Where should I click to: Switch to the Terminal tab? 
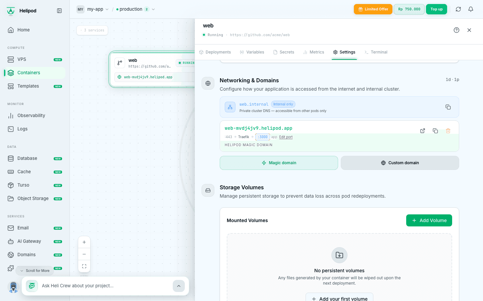(376, 52)
